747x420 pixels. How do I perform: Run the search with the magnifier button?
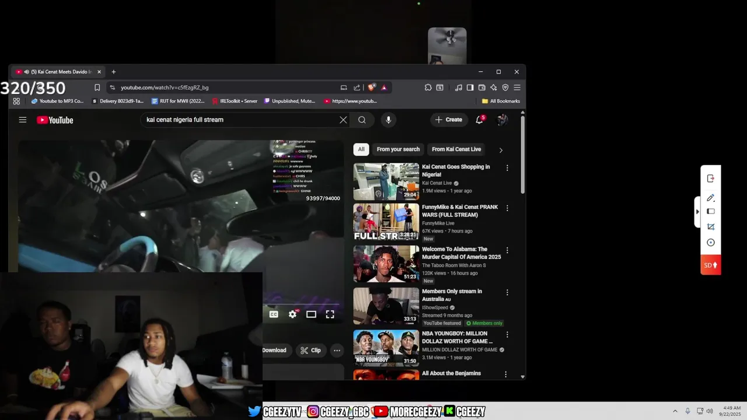click(362, 120)
